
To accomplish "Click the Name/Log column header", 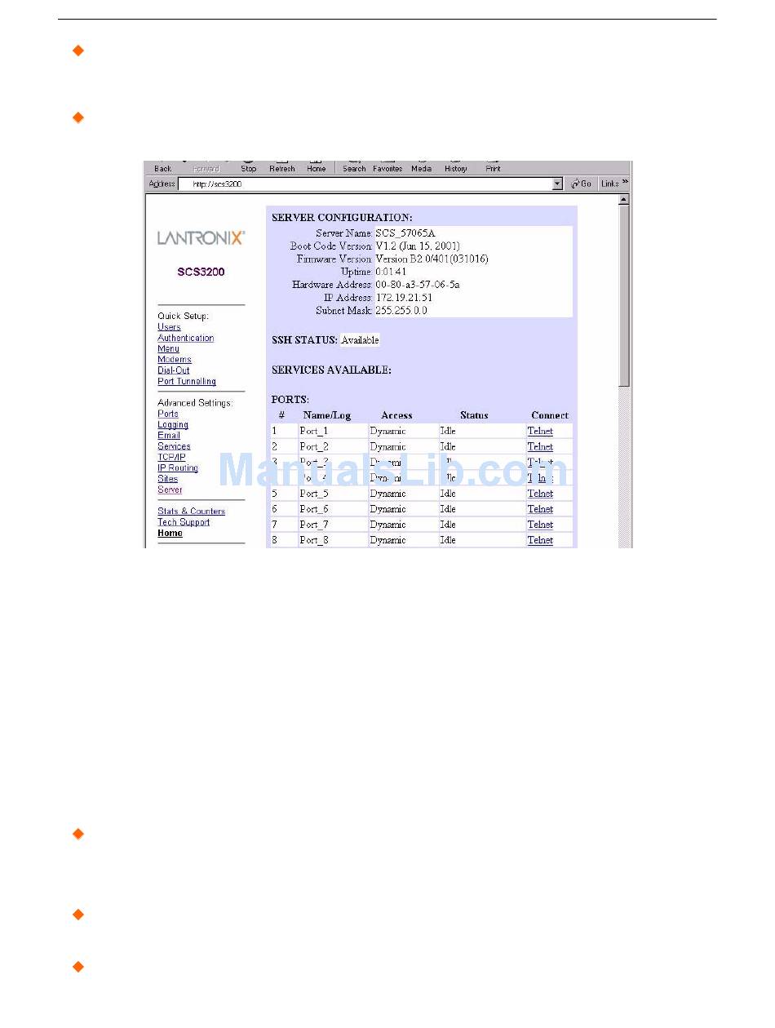I will (x=326, y=415).
